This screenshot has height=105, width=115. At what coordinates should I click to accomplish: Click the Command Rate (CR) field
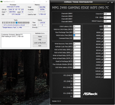click(x=77, y=38)
